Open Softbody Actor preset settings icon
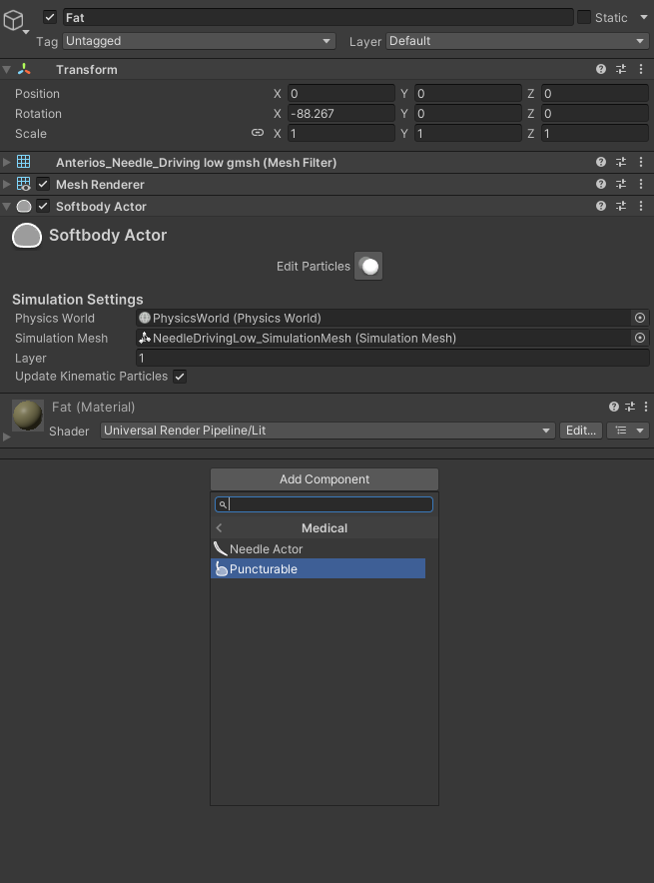This screenshot has width=654, height=883. coord(621,207)
